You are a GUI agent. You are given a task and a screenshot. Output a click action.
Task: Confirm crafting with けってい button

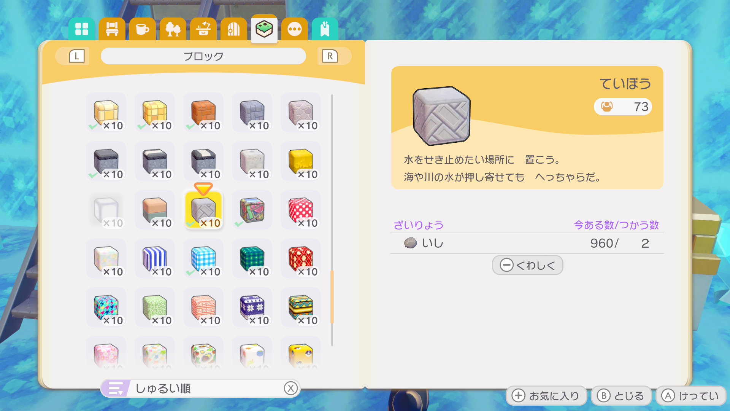[x=691, y=396]
